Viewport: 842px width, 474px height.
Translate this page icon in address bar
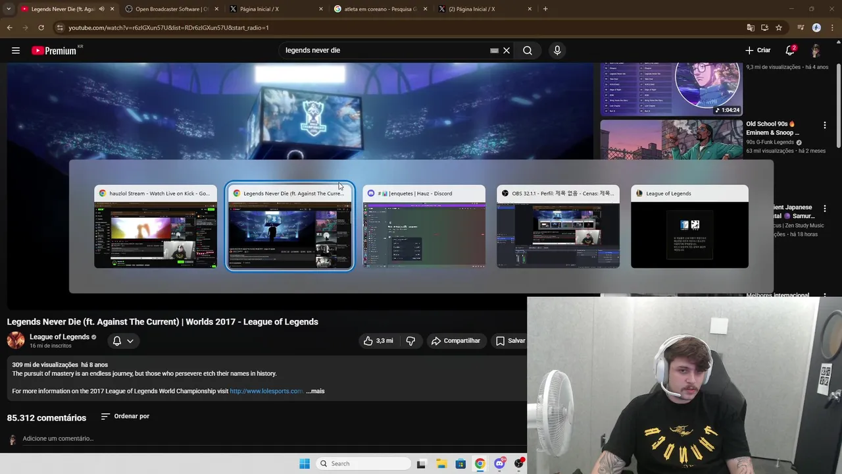pyautogui.click(x=751, y=28)
